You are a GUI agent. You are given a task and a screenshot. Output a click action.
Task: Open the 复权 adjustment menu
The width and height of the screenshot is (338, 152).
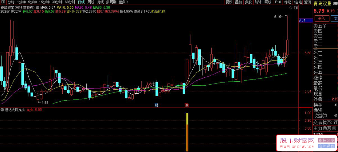(x=229, y=2)
